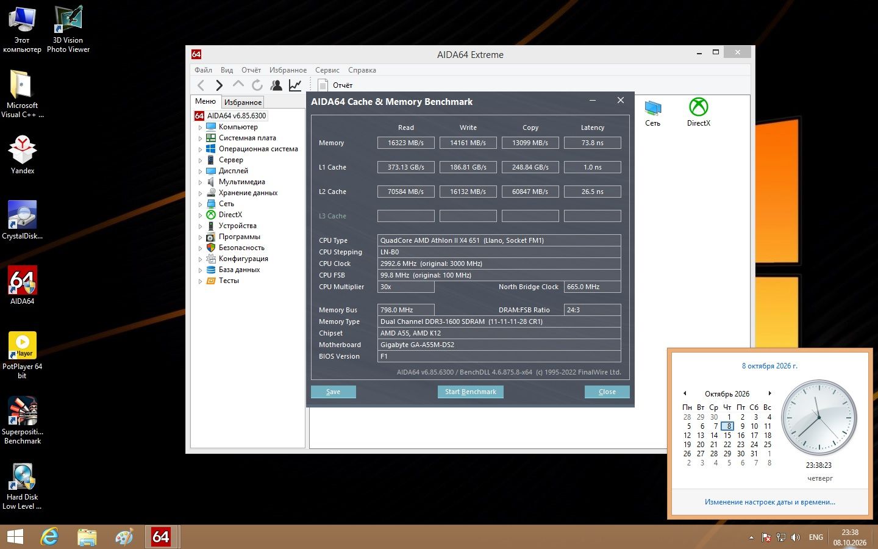
Task: Click the Refresh icon in AIDA64 toolbar
Action: [257, 85]
